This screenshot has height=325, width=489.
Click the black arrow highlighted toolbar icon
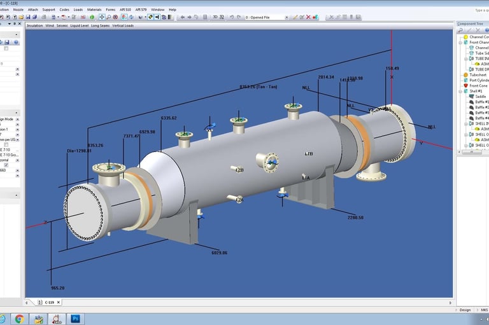[x=157, y=17]
